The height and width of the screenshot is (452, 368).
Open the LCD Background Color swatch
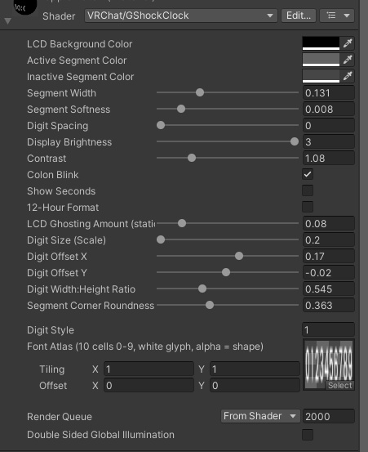321,43
